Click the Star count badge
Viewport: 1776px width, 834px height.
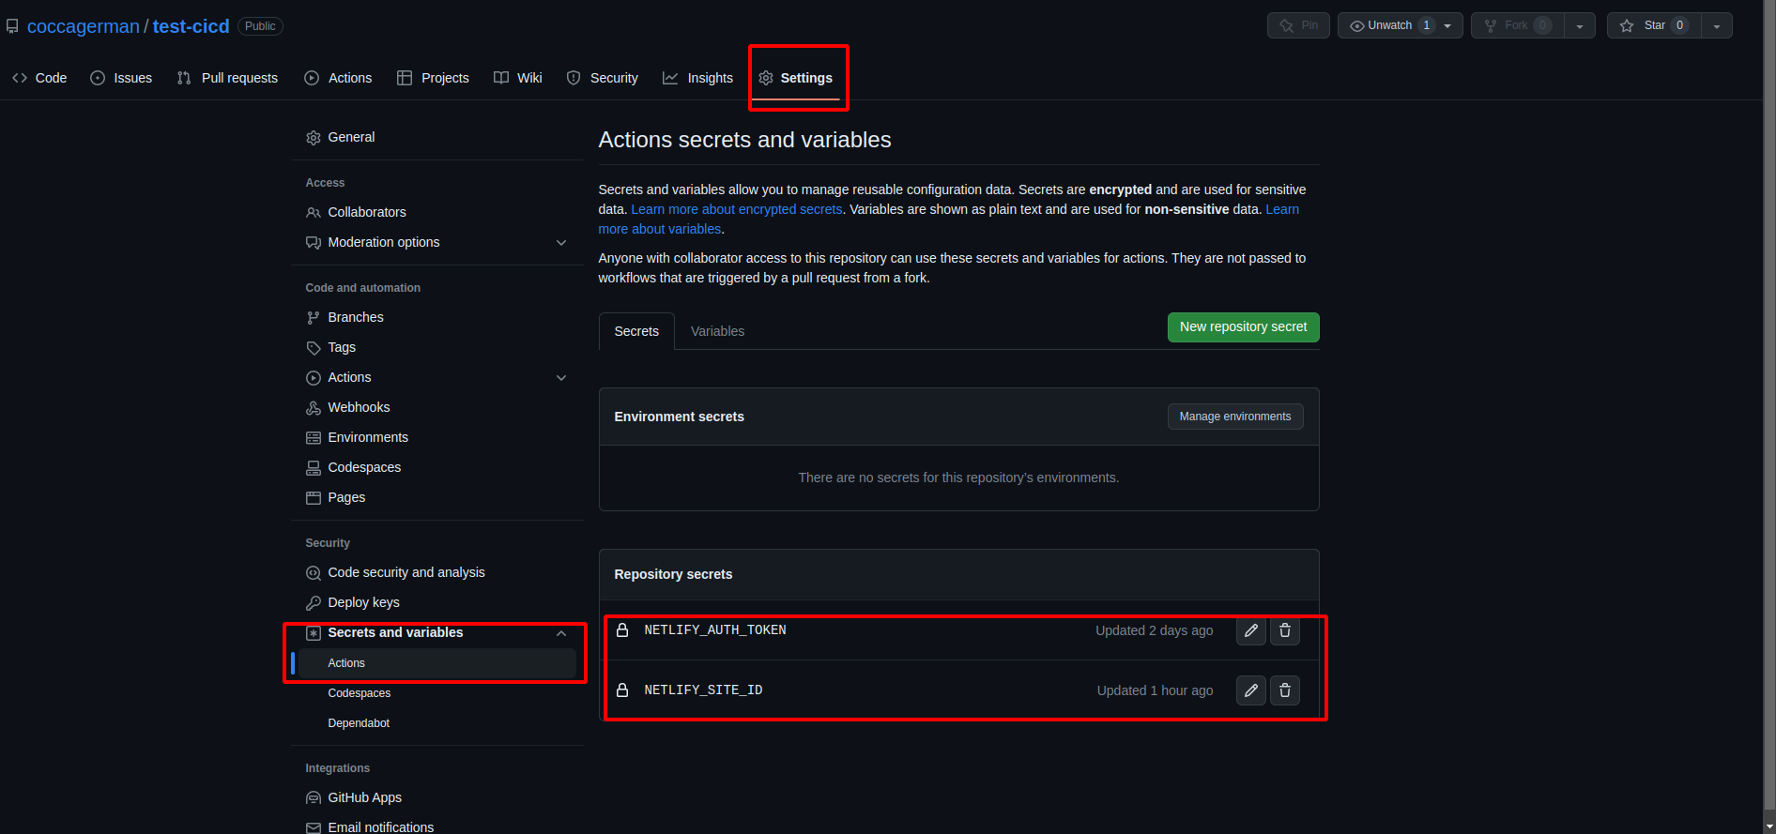[x=1679, y=25]
